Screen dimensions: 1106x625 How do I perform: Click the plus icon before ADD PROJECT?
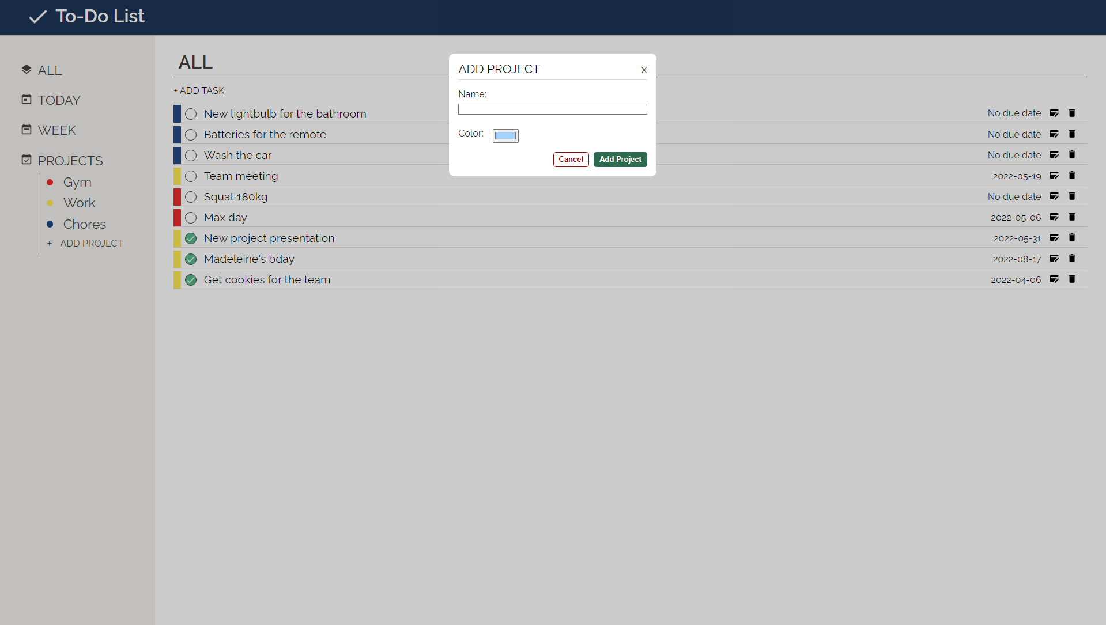pos(50,244)
